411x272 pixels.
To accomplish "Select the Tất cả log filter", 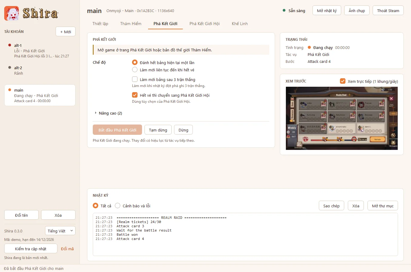I will click(x=102, y=206).
